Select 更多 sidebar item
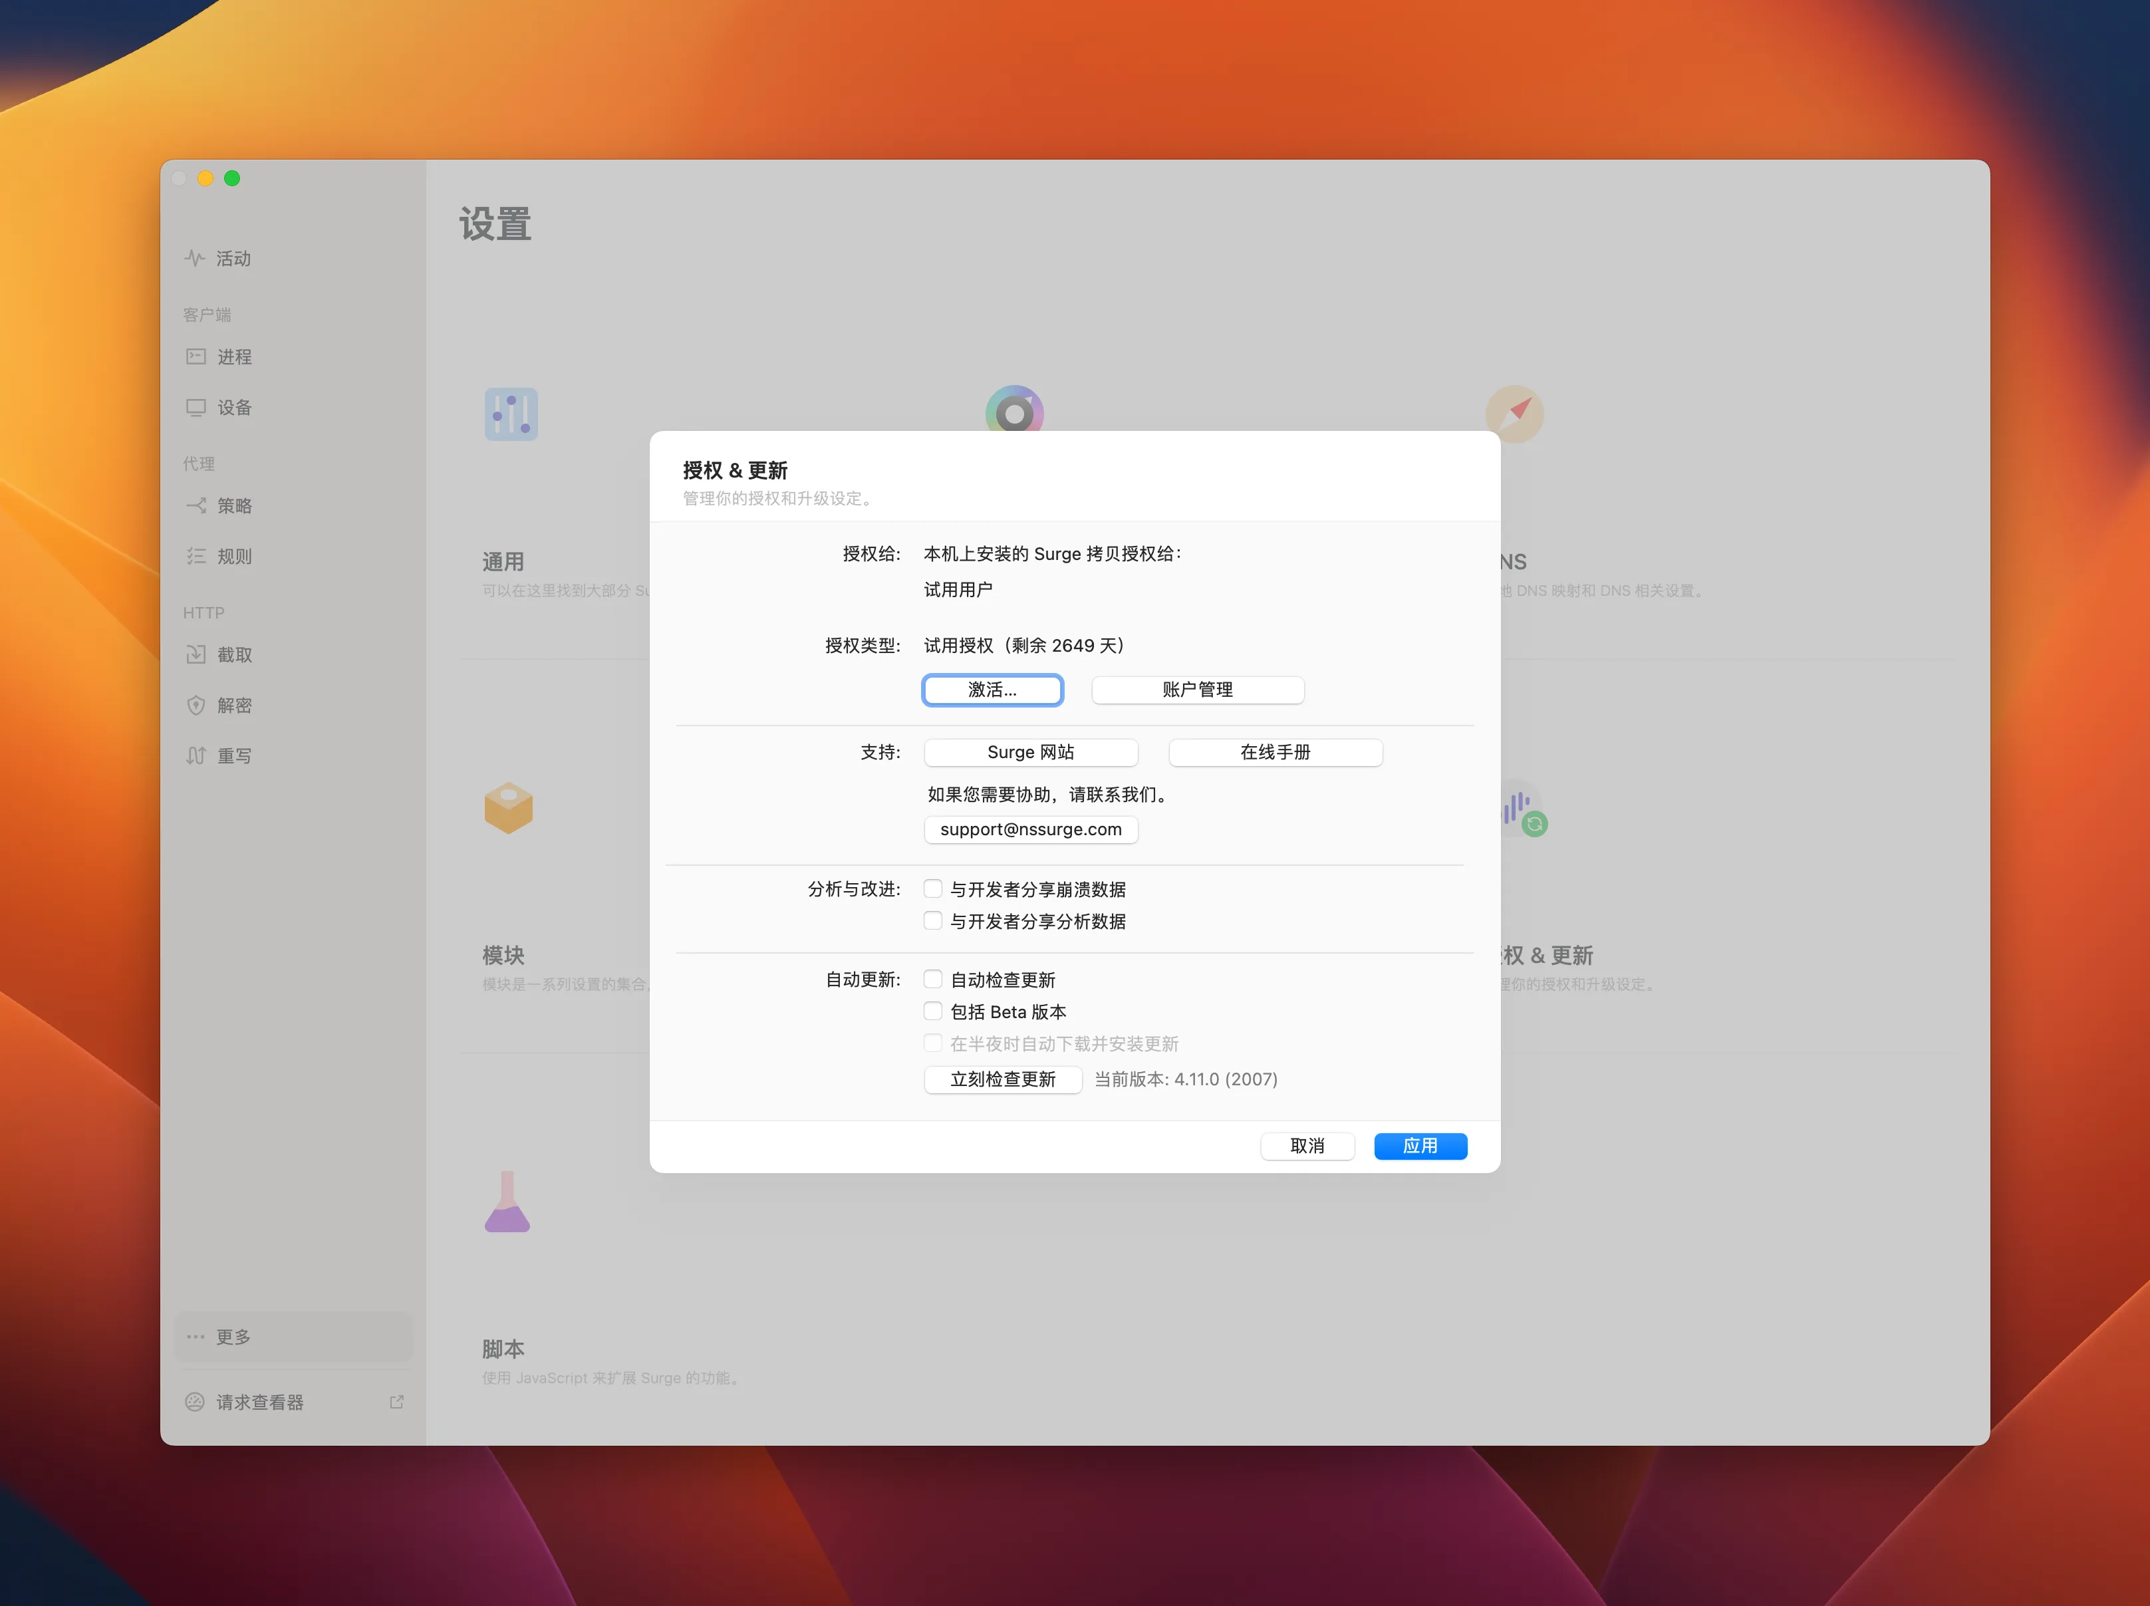The width and height of the screenshot is (2150, 1606). click(293, 1337)
